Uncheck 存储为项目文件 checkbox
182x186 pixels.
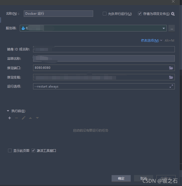click(140, 14)
